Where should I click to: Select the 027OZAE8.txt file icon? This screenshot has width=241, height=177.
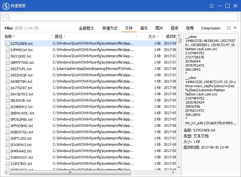click(8, 44)
